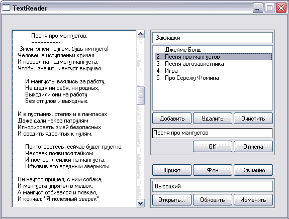Click the line 'И сводить ядовитых к нулям.'

[55, 134]
